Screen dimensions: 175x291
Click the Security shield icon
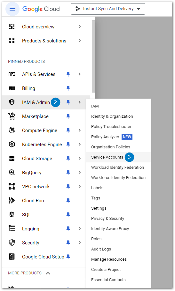coord(12,243)
